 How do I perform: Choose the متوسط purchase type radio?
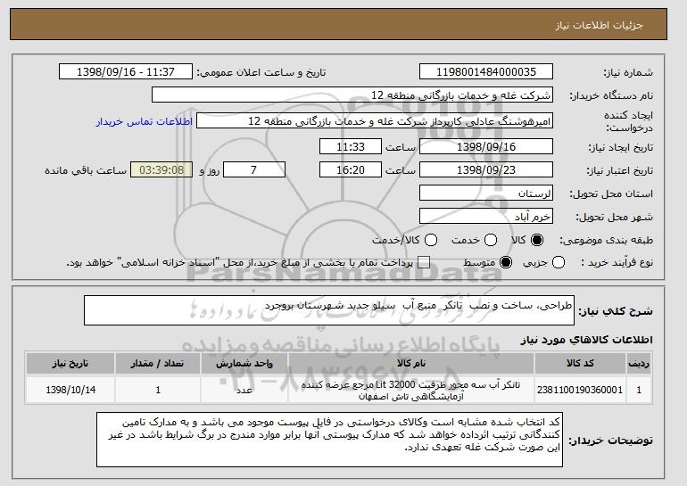(x=506, y=263)
